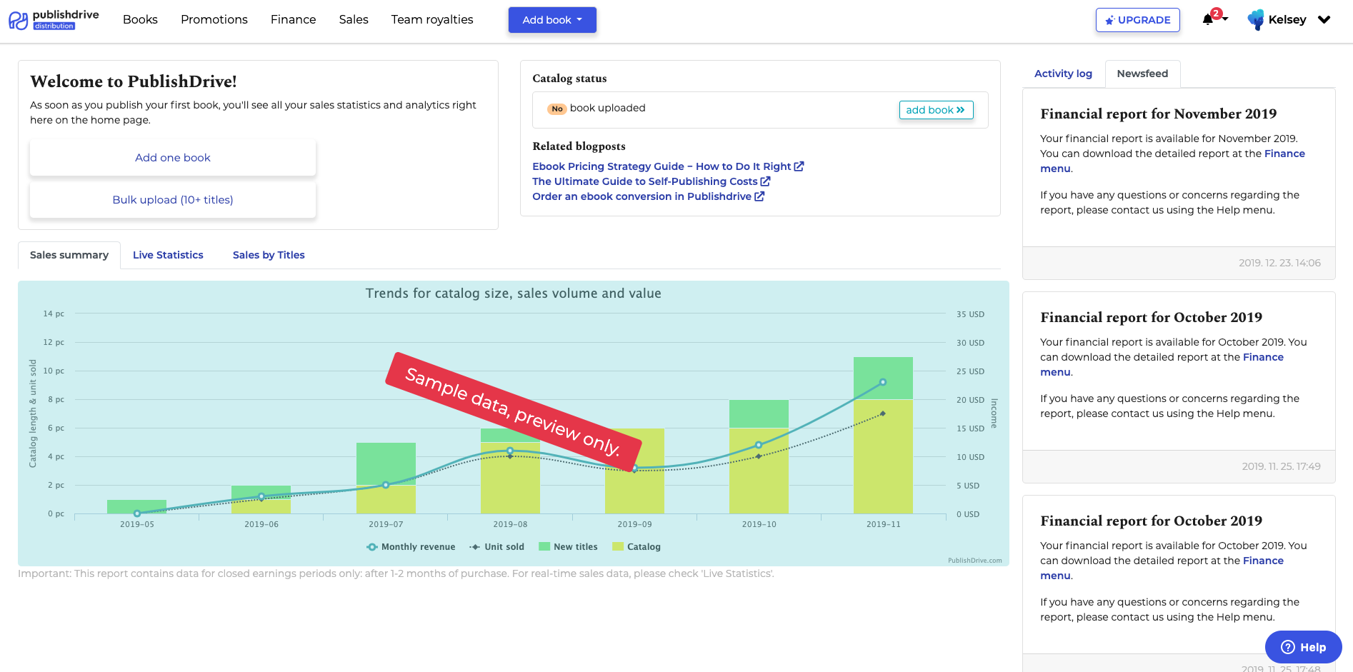
Task: Click the PublishDrive.com chart credit
Action: [x=974, y=561]
